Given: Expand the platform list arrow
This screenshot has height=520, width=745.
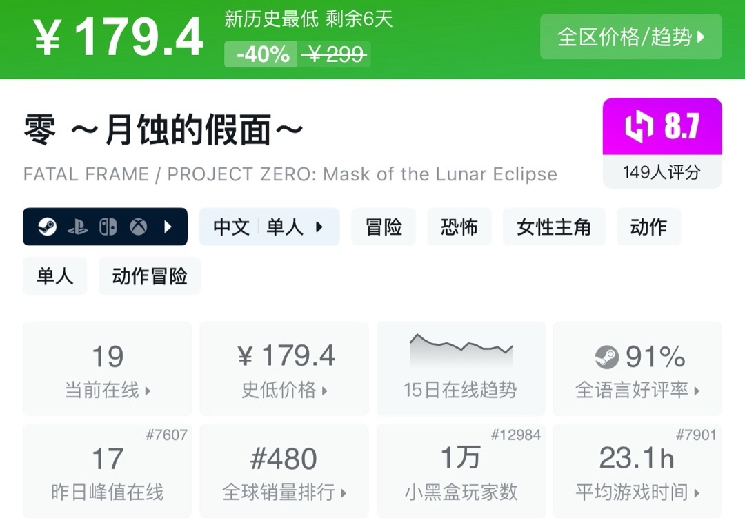Looking at the screenshot, I should 168,227.
